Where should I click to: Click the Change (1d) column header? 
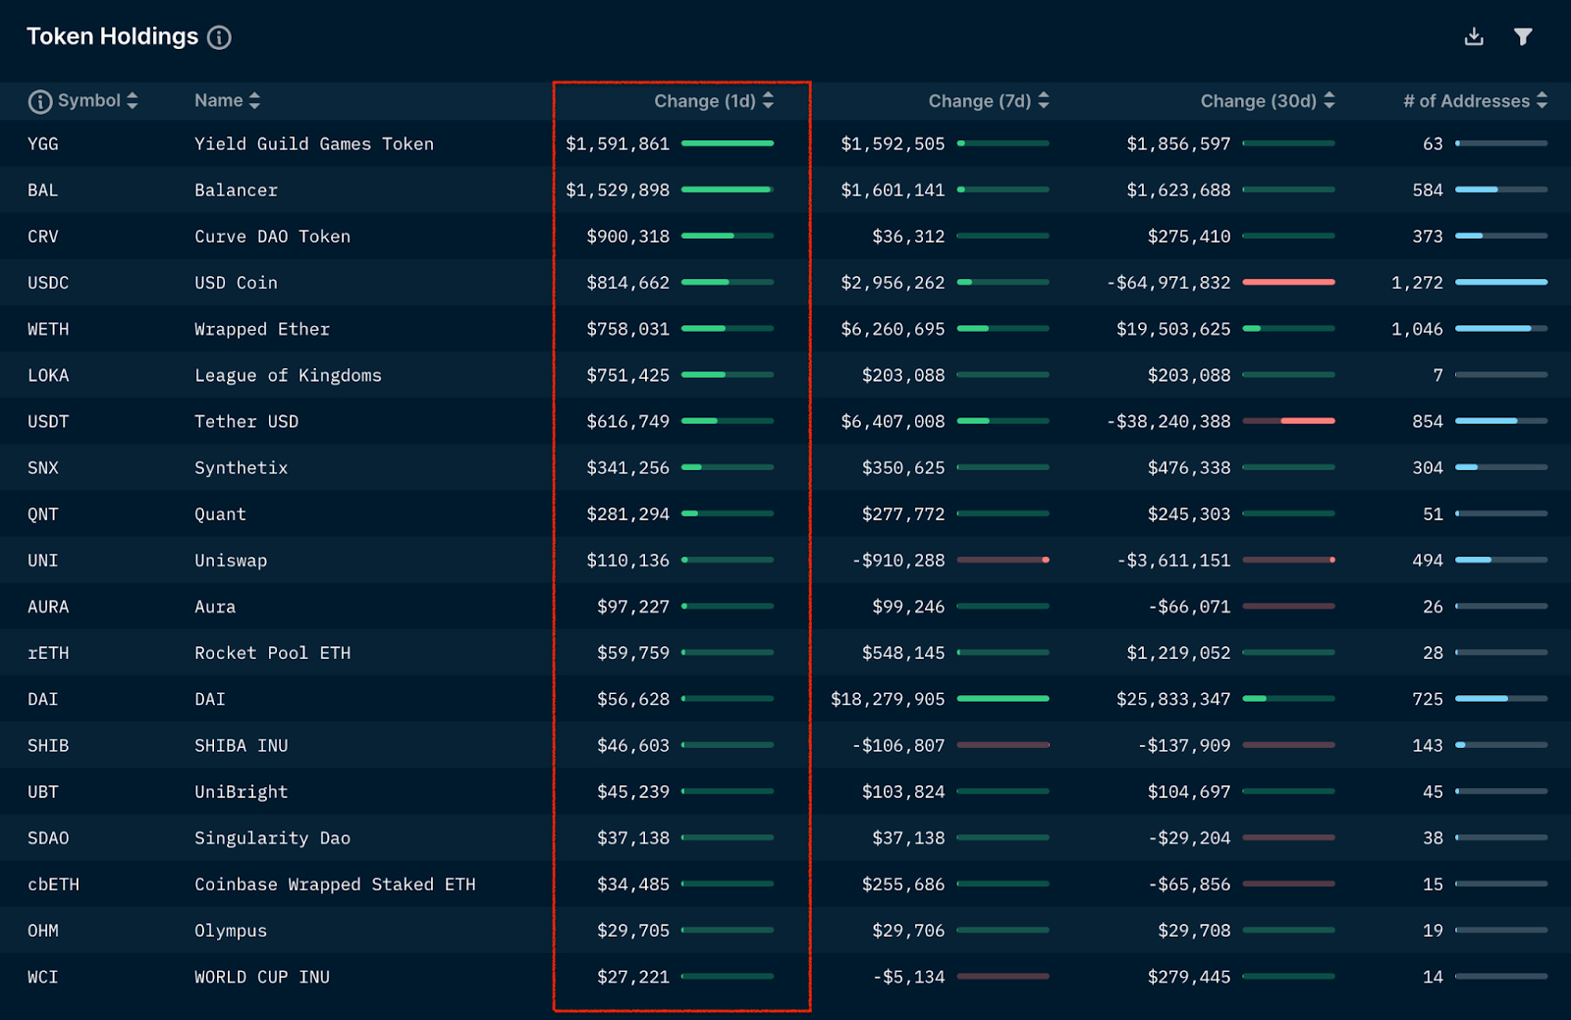pos(705,101)
